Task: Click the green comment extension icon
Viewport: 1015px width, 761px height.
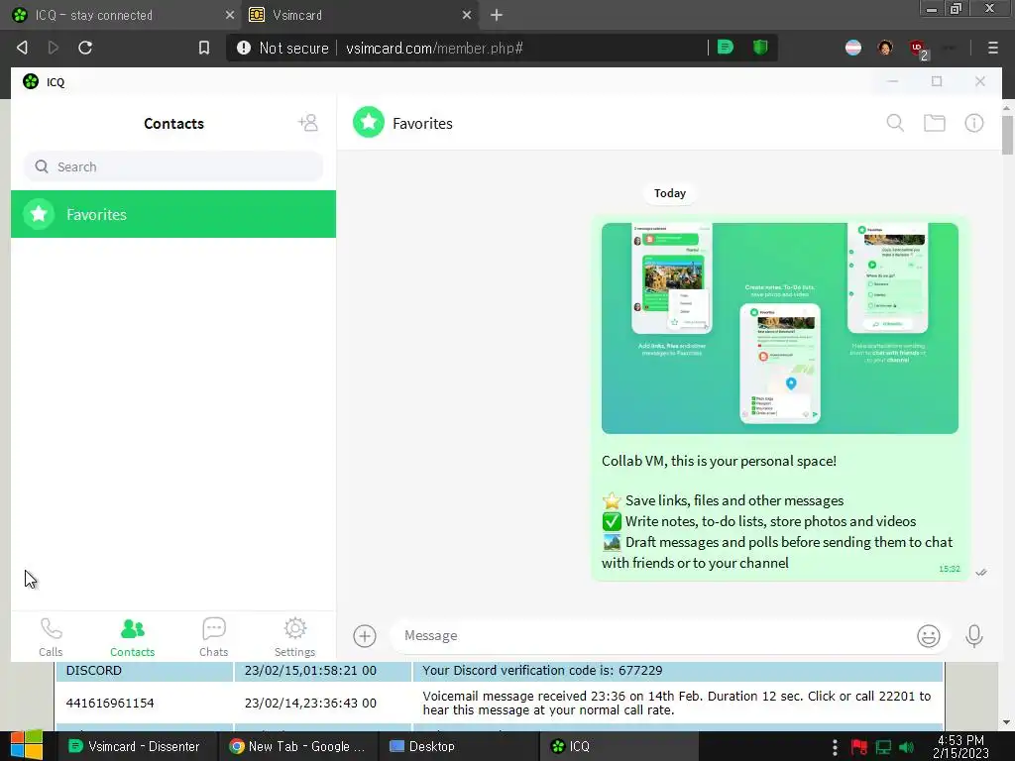Action: 726,48
